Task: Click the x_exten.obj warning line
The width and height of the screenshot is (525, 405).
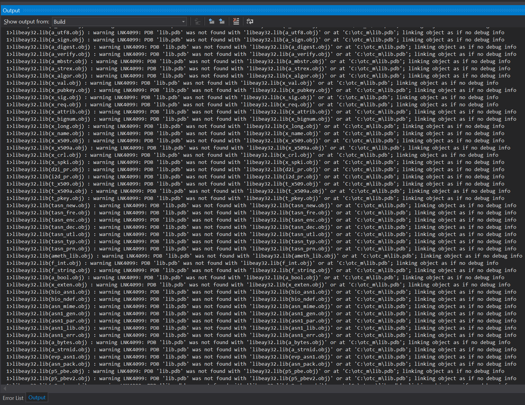Action: 258,285
